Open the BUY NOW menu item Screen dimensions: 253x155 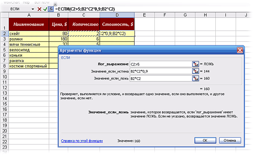click(42, 3)
